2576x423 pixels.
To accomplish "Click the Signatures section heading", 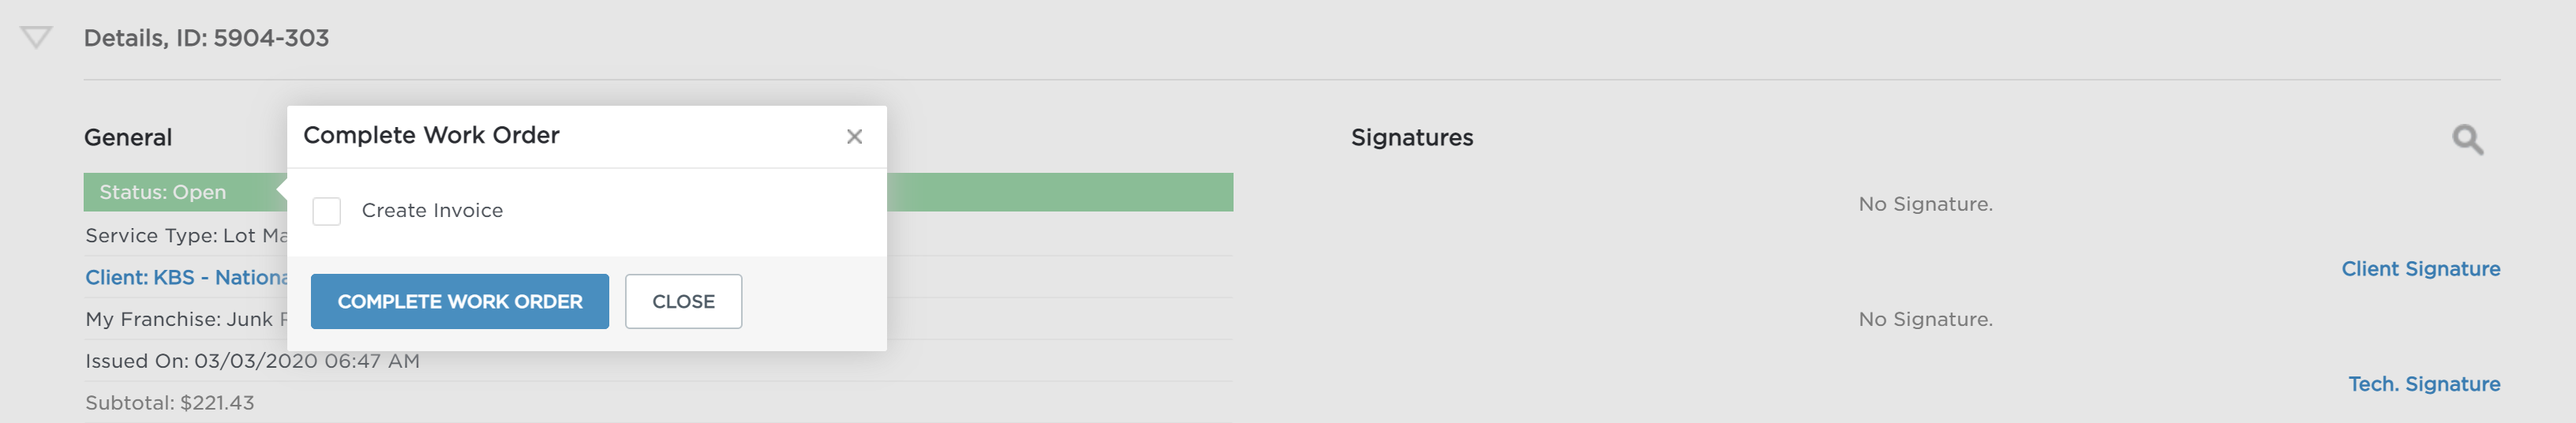I will pos(1412,137).
